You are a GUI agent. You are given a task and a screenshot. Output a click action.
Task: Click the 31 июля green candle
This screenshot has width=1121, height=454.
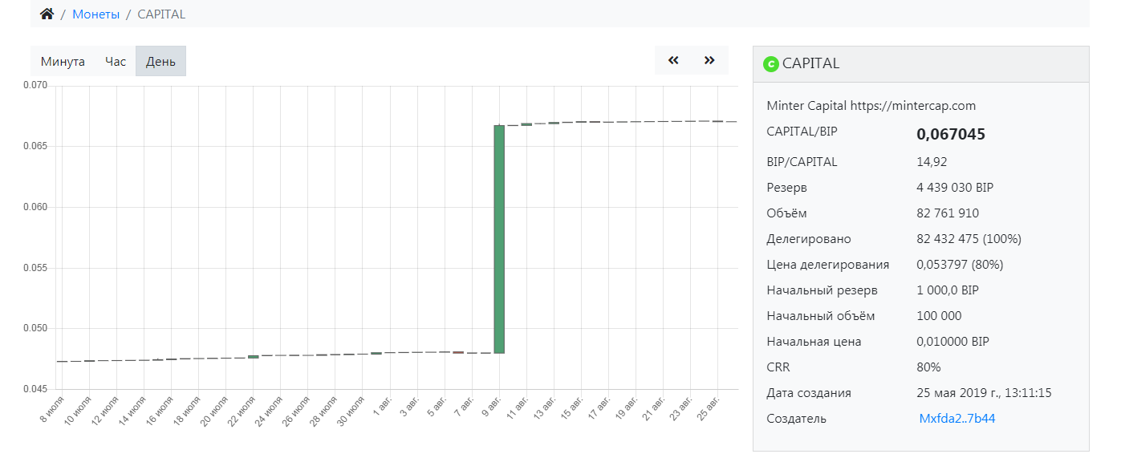coord(376,353)
